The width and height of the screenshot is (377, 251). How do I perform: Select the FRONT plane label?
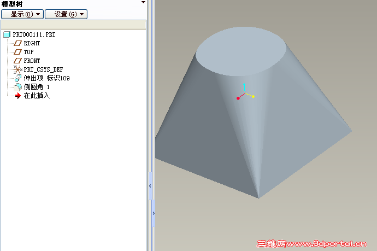pos(32,61)
